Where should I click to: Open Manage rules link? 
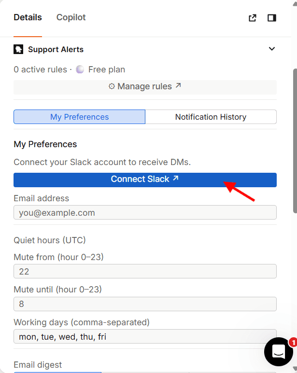point(145,86)
